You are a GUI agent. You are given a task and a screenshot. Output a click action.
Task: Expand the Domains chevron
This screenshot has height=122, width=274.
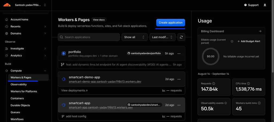point(45,33)
